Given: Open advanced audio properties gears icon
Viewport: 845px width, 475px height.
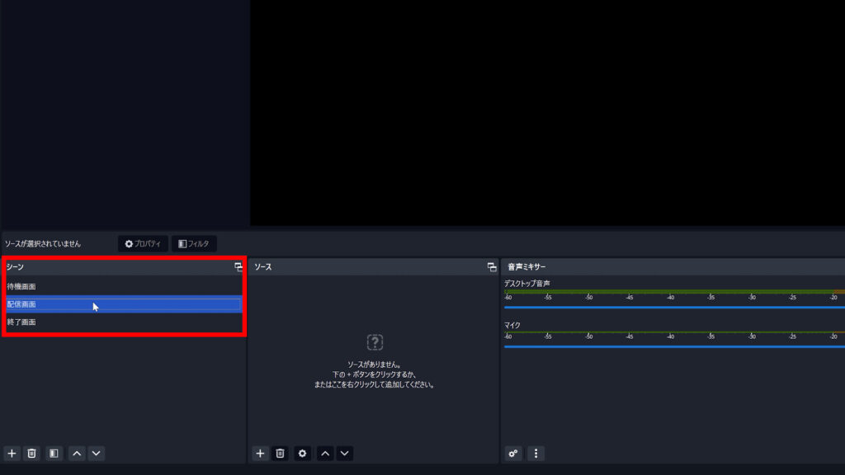Looking at the screenshot, I should click(514, 454).
